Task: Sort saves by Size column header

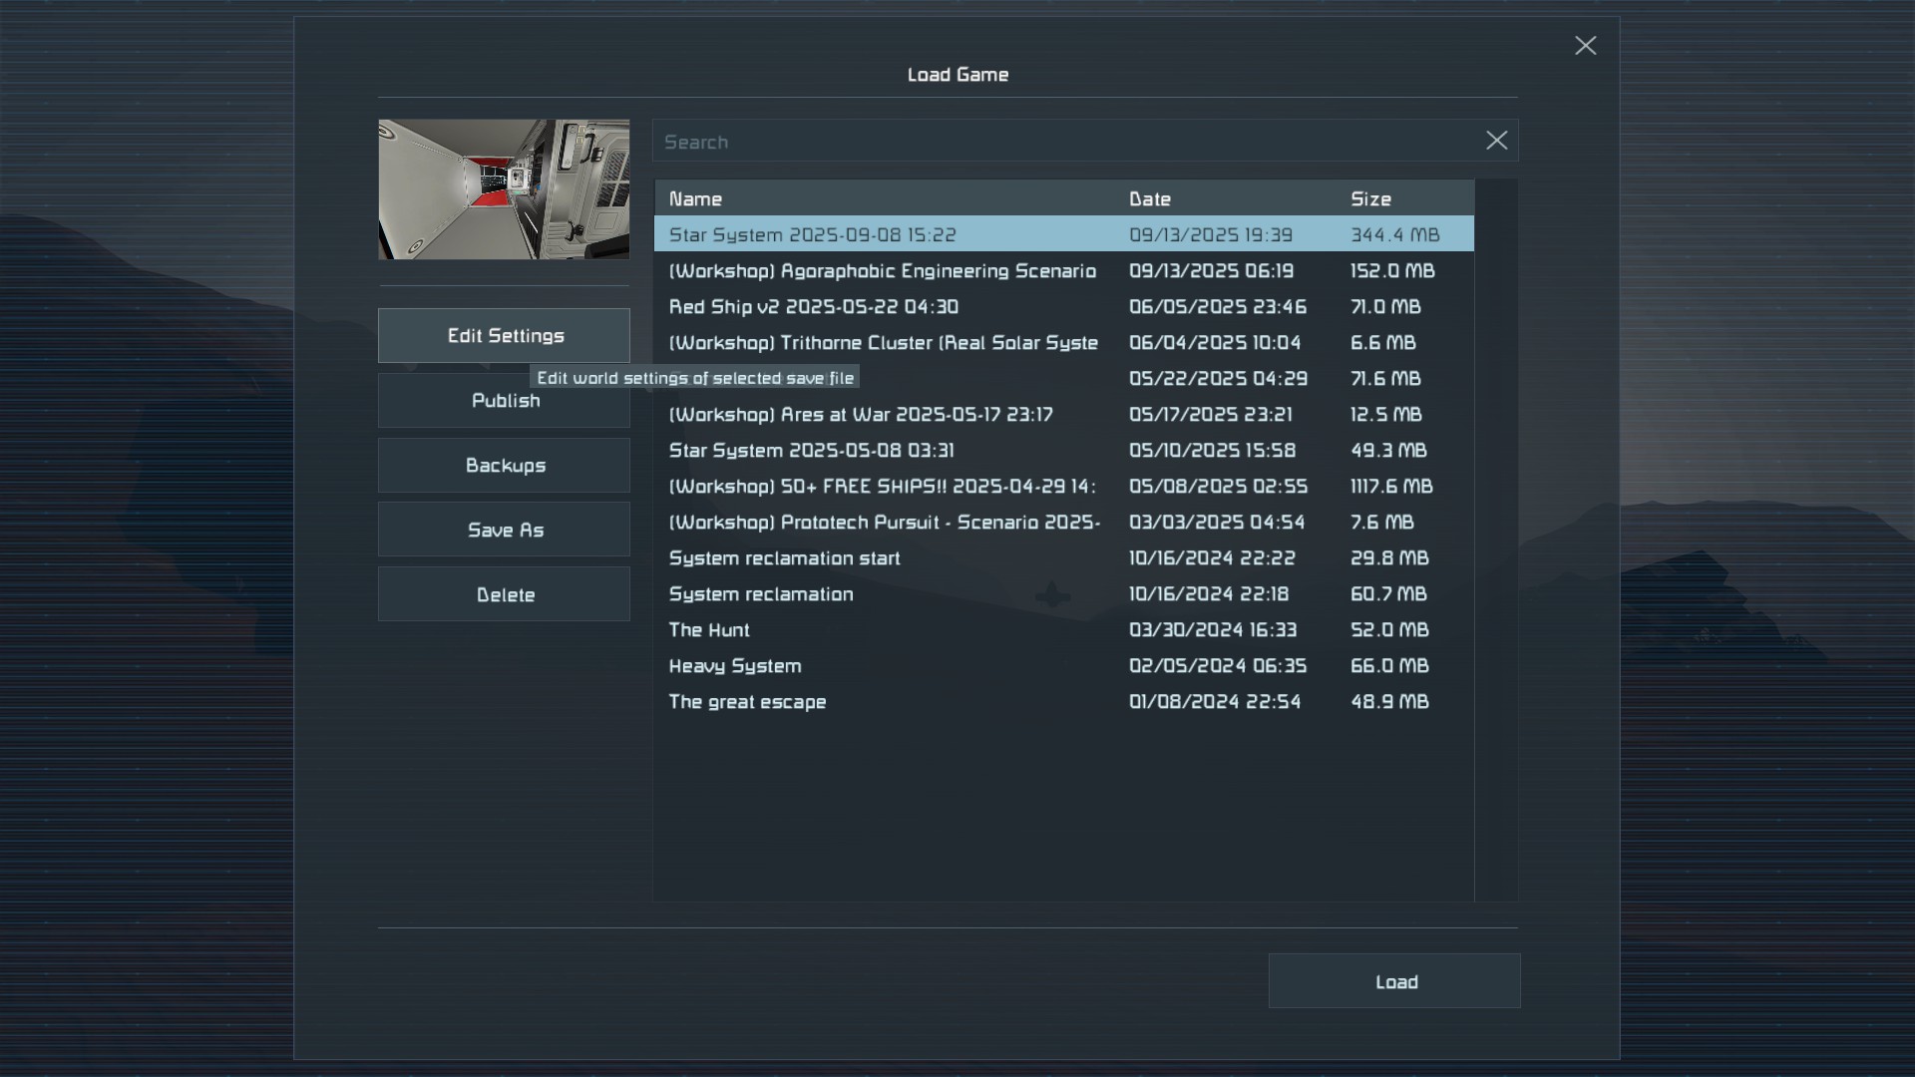Action: 1370,198
